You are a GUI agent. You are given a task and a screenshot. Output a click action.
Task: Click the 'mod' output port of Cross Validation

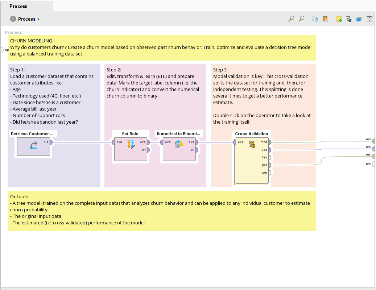pos(269,142)
